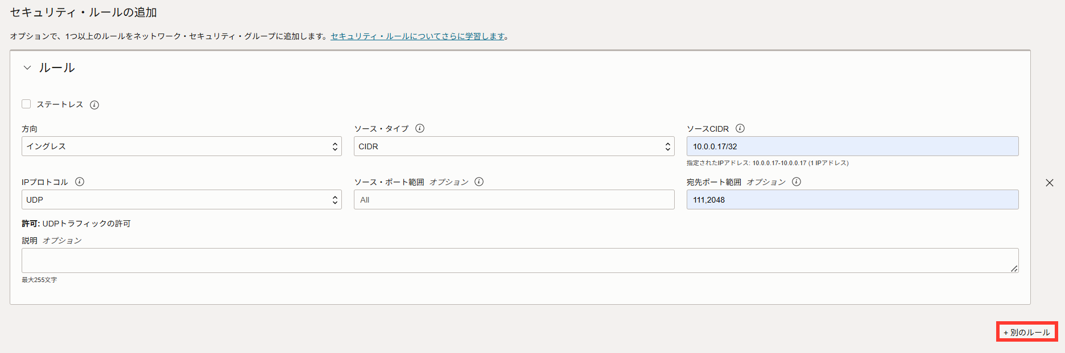The height and width of the screenshot is (353, 1065).
Task: Collapse the ルール section chevron
Action: 27,68
